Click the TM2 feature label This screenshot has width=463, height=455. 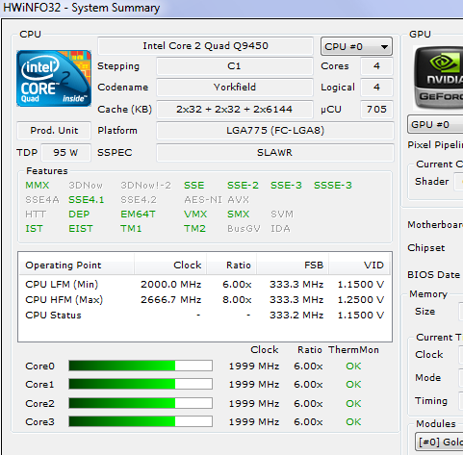click(x=194, y=229)
